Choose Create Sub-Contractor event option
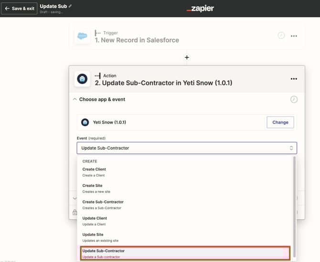320x262 pixels. pos(103,205)
